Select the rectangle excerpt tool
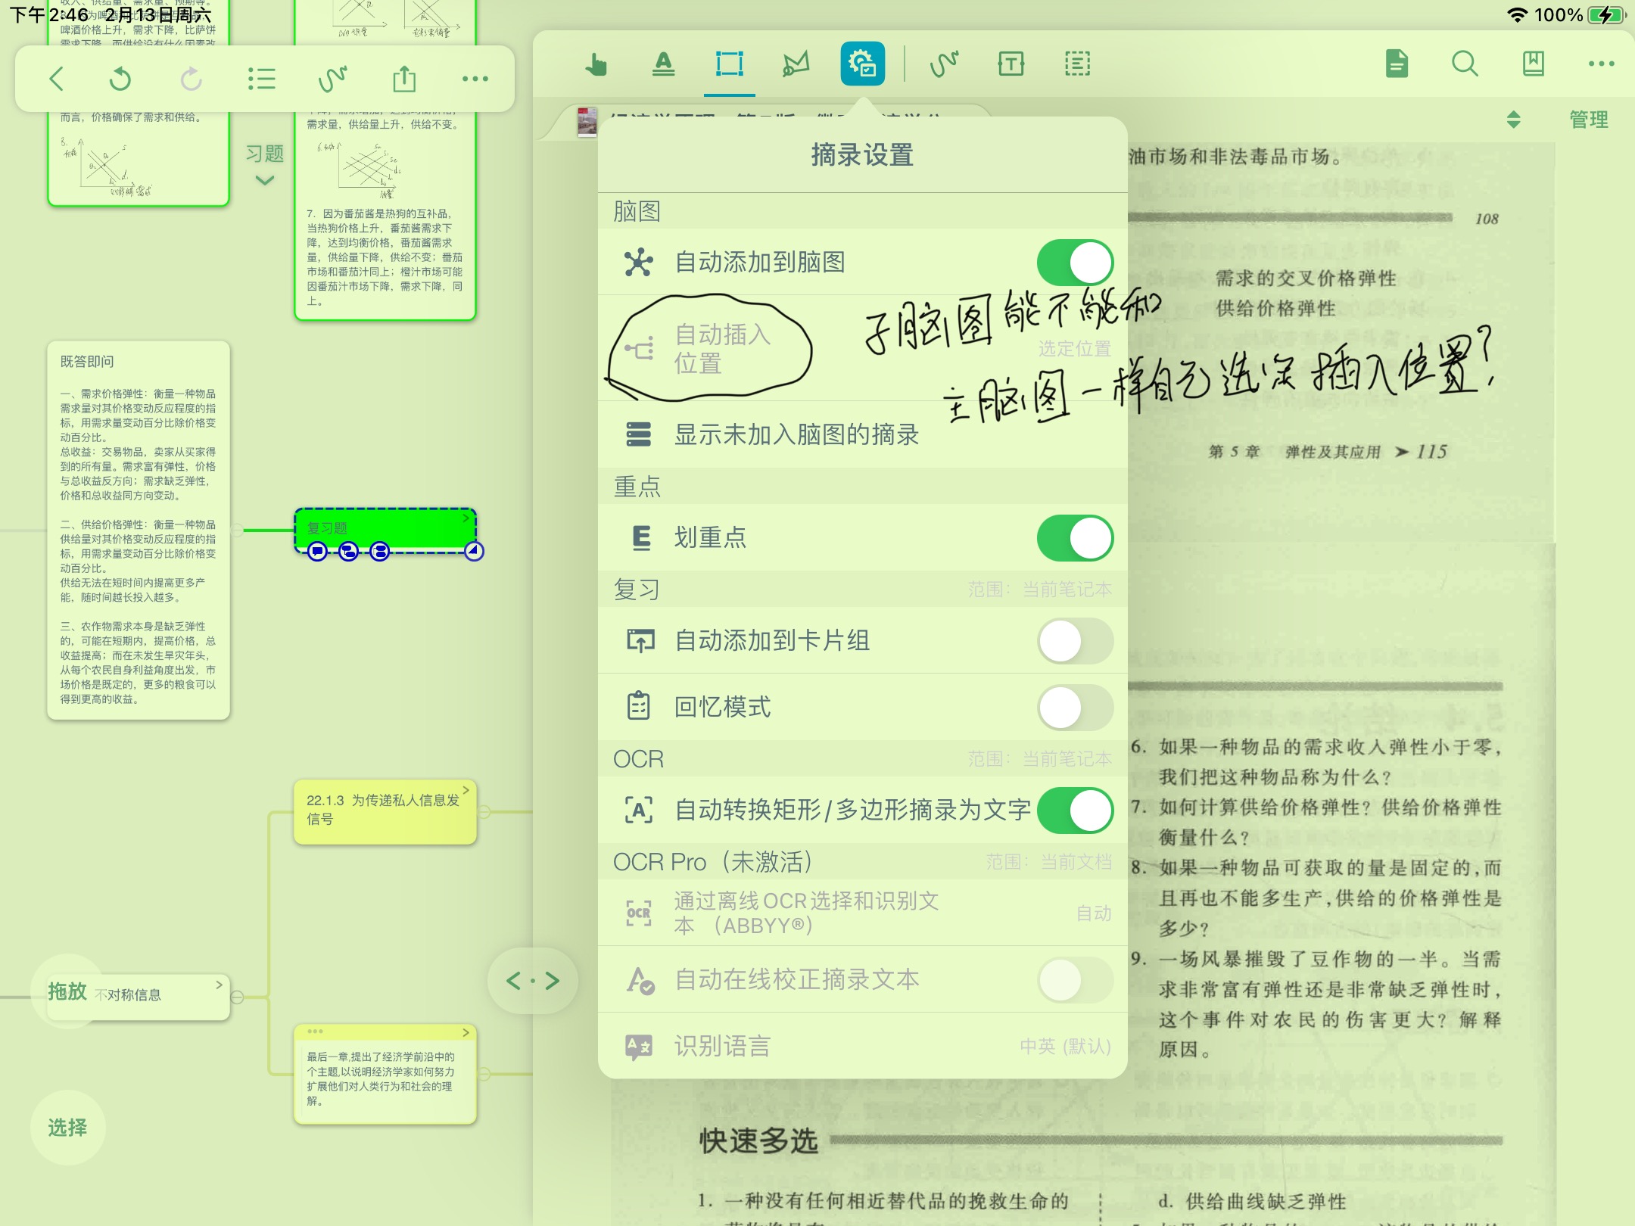 click(x=730, y=64)
